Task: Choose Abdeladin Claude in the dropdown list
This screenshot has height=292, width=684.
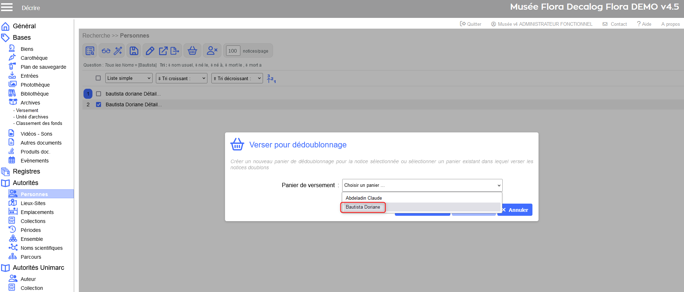Action: 364,198
